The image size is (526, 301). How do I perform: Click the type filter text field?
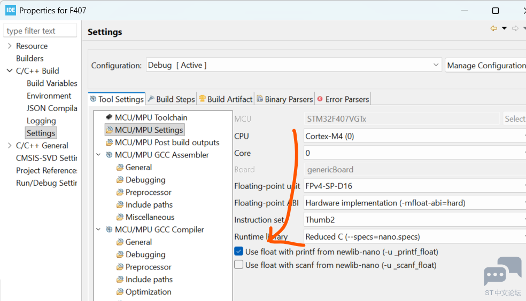[x=40, y=31]
